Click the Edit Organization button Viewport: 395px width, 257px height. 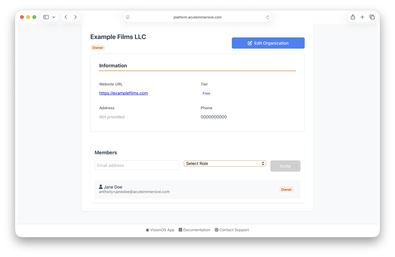click(x=268, y=43)
